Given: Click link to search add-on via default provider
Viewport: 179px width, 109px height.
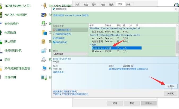Looking at the screenshot, I should pos(128,69).
